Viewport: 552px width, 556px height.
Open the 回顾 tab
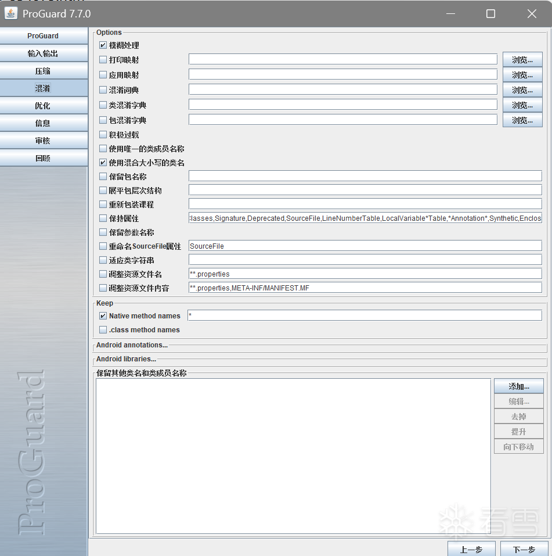(43, 158)
